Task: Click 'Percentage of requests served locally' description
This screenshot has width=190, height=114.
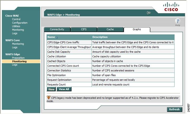Action: click(x=113, y=80)
